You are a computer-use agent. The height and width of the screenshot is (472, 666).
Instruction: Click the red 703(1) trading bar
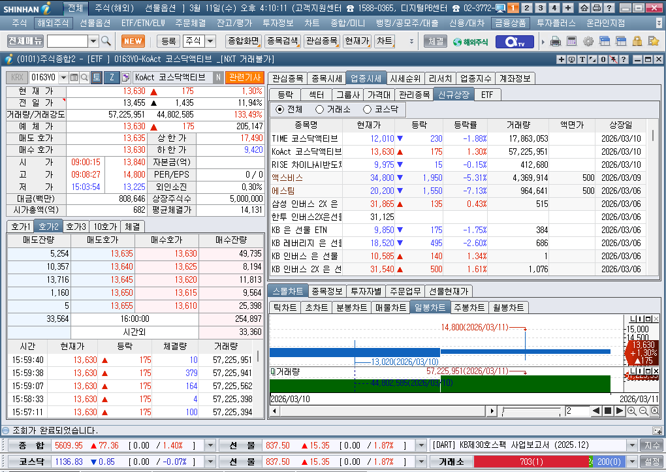pyautogui.click(x=531, y=462)
